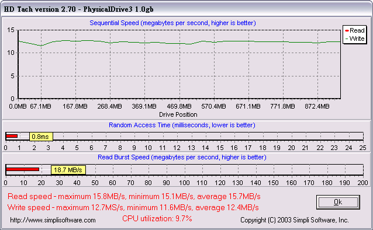The height and width of the screenshot is (230, 373).
Task: Click the Simpli Software copyright text
Action: tap(295, 220)
